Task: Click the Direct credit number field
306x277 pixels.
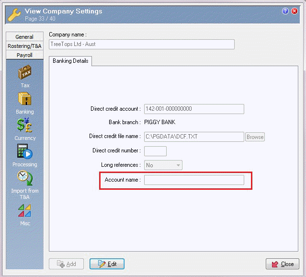Action: (x=155, y=151)
